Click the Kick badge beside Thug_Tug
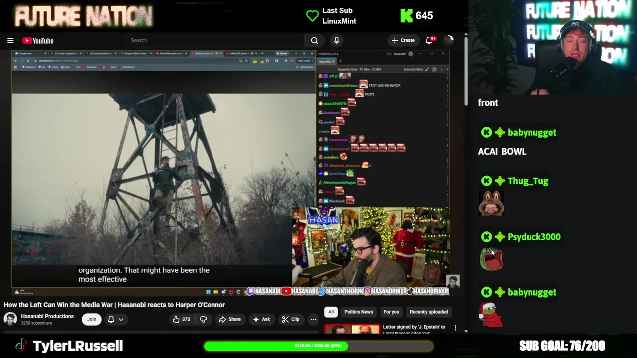Image resolution: width=637 pixels, height=358 pixels. pos(487,181)
